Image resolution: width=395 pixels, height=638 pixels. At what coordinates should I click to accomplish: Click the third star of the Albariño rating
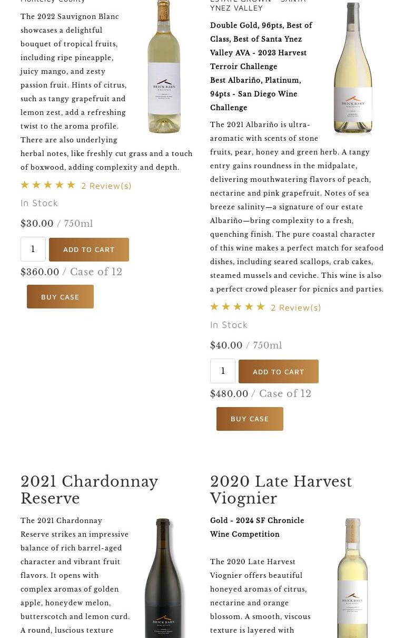coord(238,307)
